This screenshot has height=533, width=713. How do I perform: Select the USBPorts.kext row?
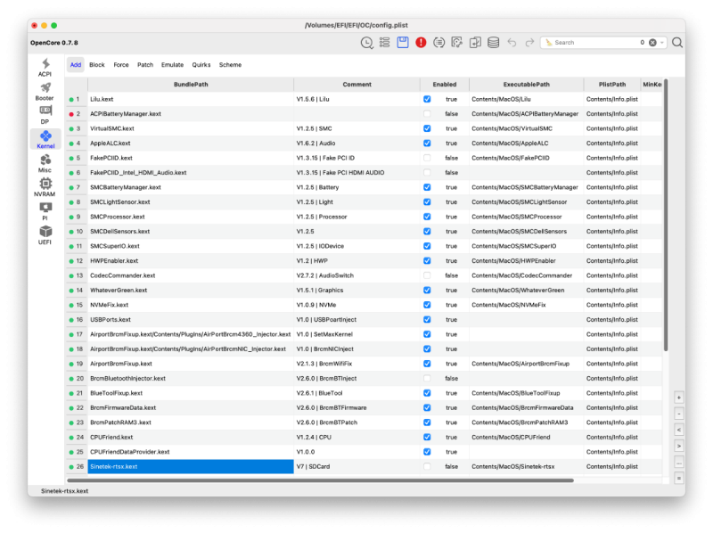365,320
